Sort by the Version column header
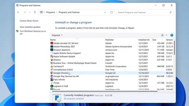This screenshot has height=106, width=189. coord(169,40)
